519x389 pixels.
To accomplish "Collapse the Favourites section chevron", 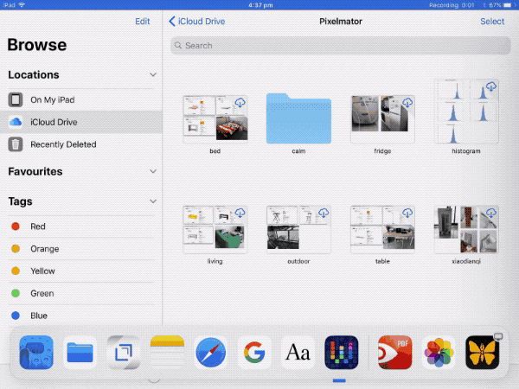I will tap(153, 172).
